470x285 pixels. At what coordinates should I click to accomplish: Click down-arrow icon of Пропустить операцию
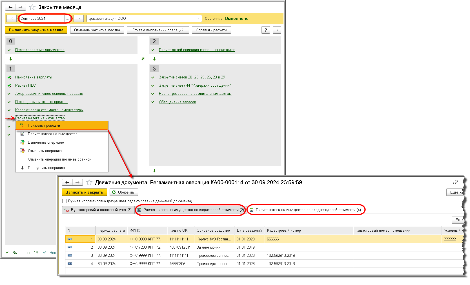[x=22, y=168]
